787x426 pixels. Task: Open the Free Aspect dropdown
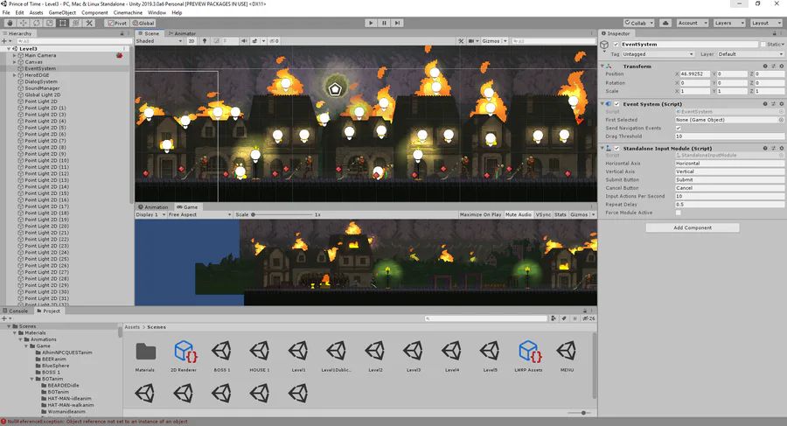[x=199, y=214]
